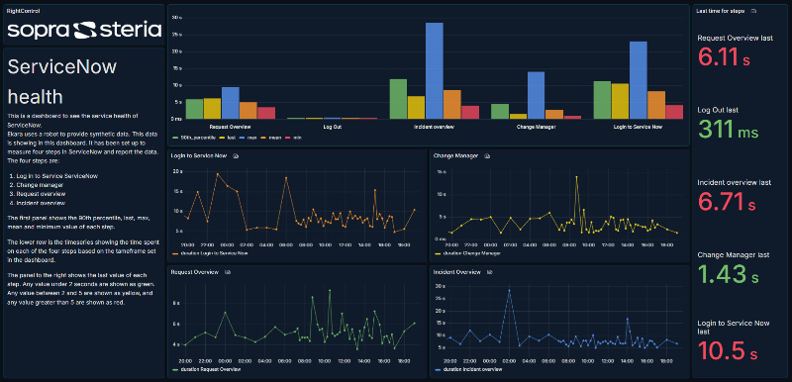Click 'Change Manager' label under bar chart
The image size is (792, 382).
point(536,127)
